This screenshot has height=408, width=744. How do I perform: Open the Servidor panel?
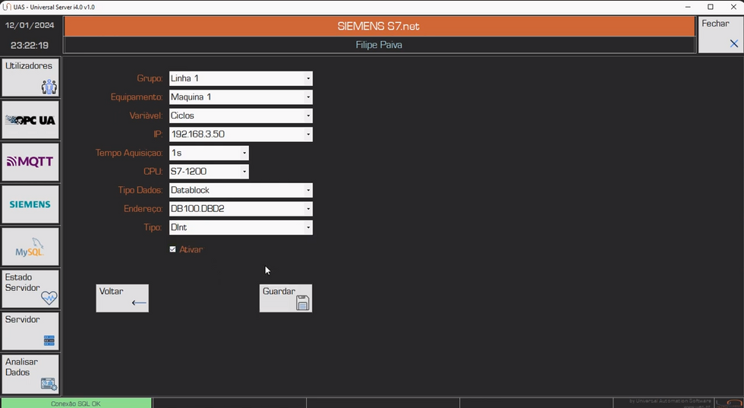point(30,331)
